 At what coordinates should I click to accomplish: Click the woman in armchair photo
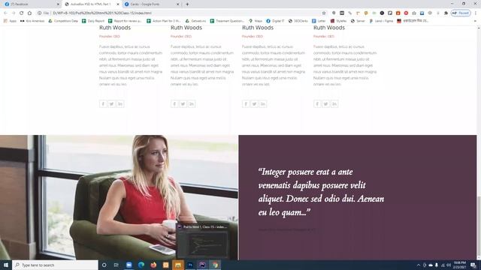(x=119, y=197)
